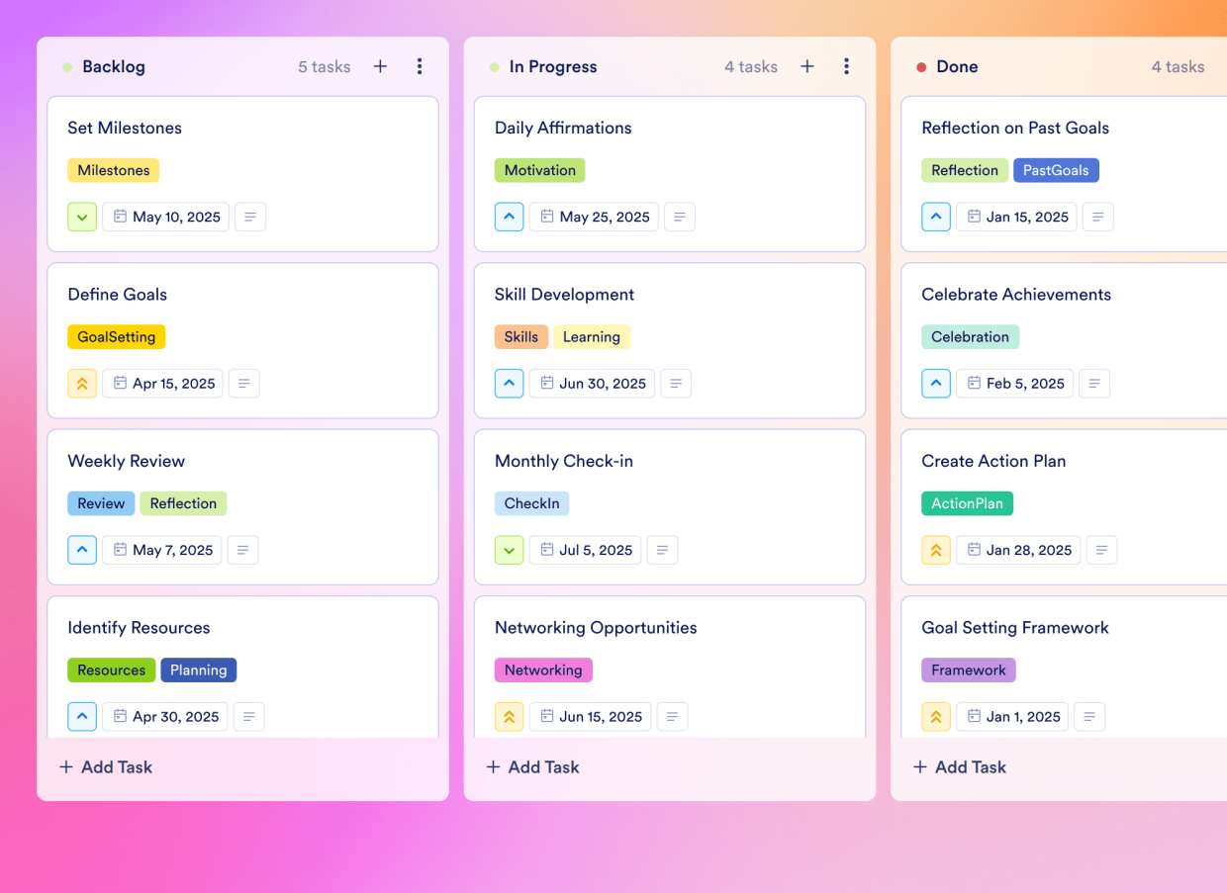The height and width of the screenshot is (893, 1227).
Task: Toggle the priority arrow on Weekly Review
Action: pos(82,550)
